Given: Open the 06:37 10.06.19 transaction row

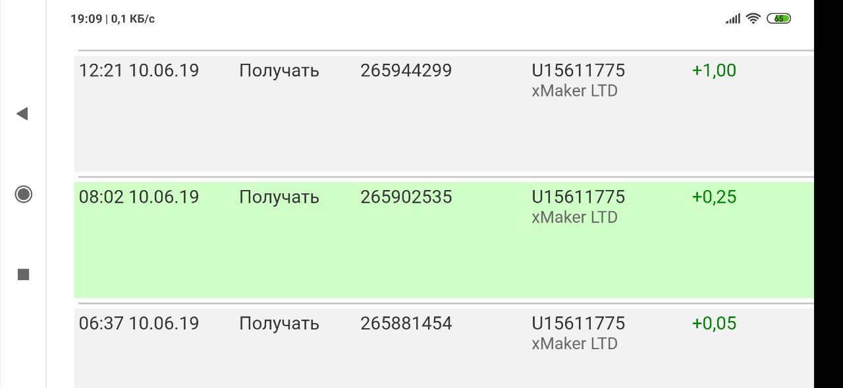Looking at the screenshot, I should tap(139, 323).
